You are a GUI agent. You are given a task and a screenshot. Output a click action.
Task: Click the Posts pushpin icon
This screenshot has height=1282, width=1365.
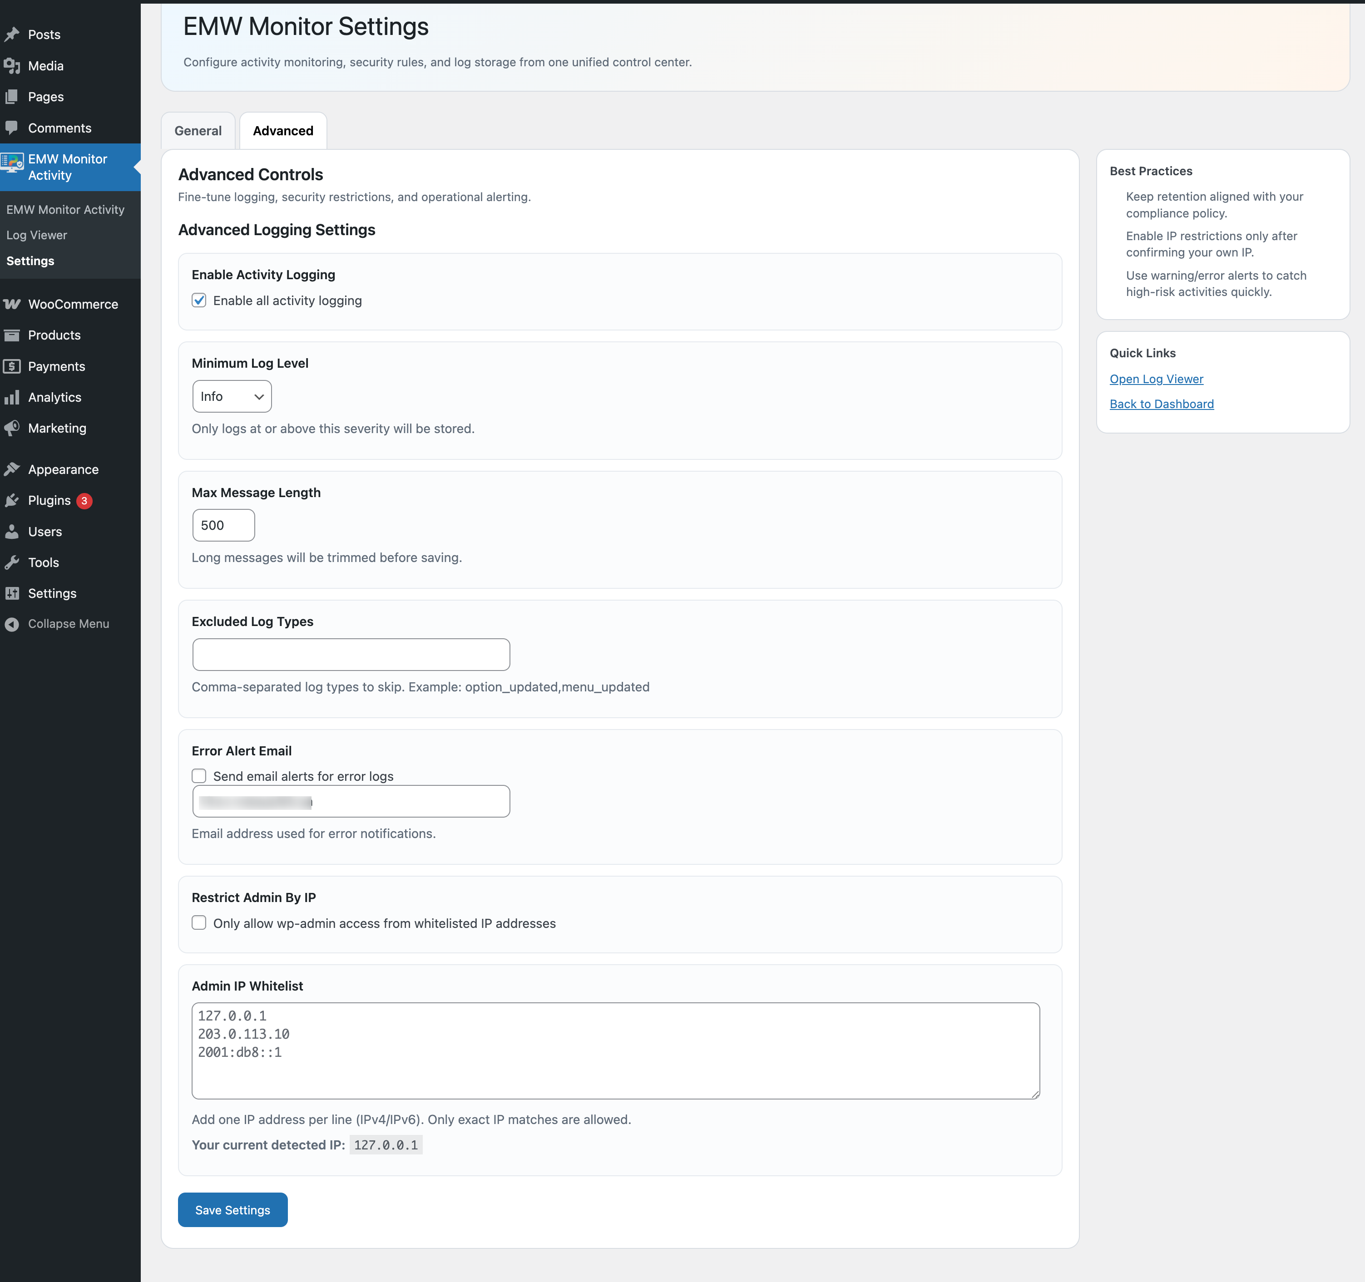[12, 35]
